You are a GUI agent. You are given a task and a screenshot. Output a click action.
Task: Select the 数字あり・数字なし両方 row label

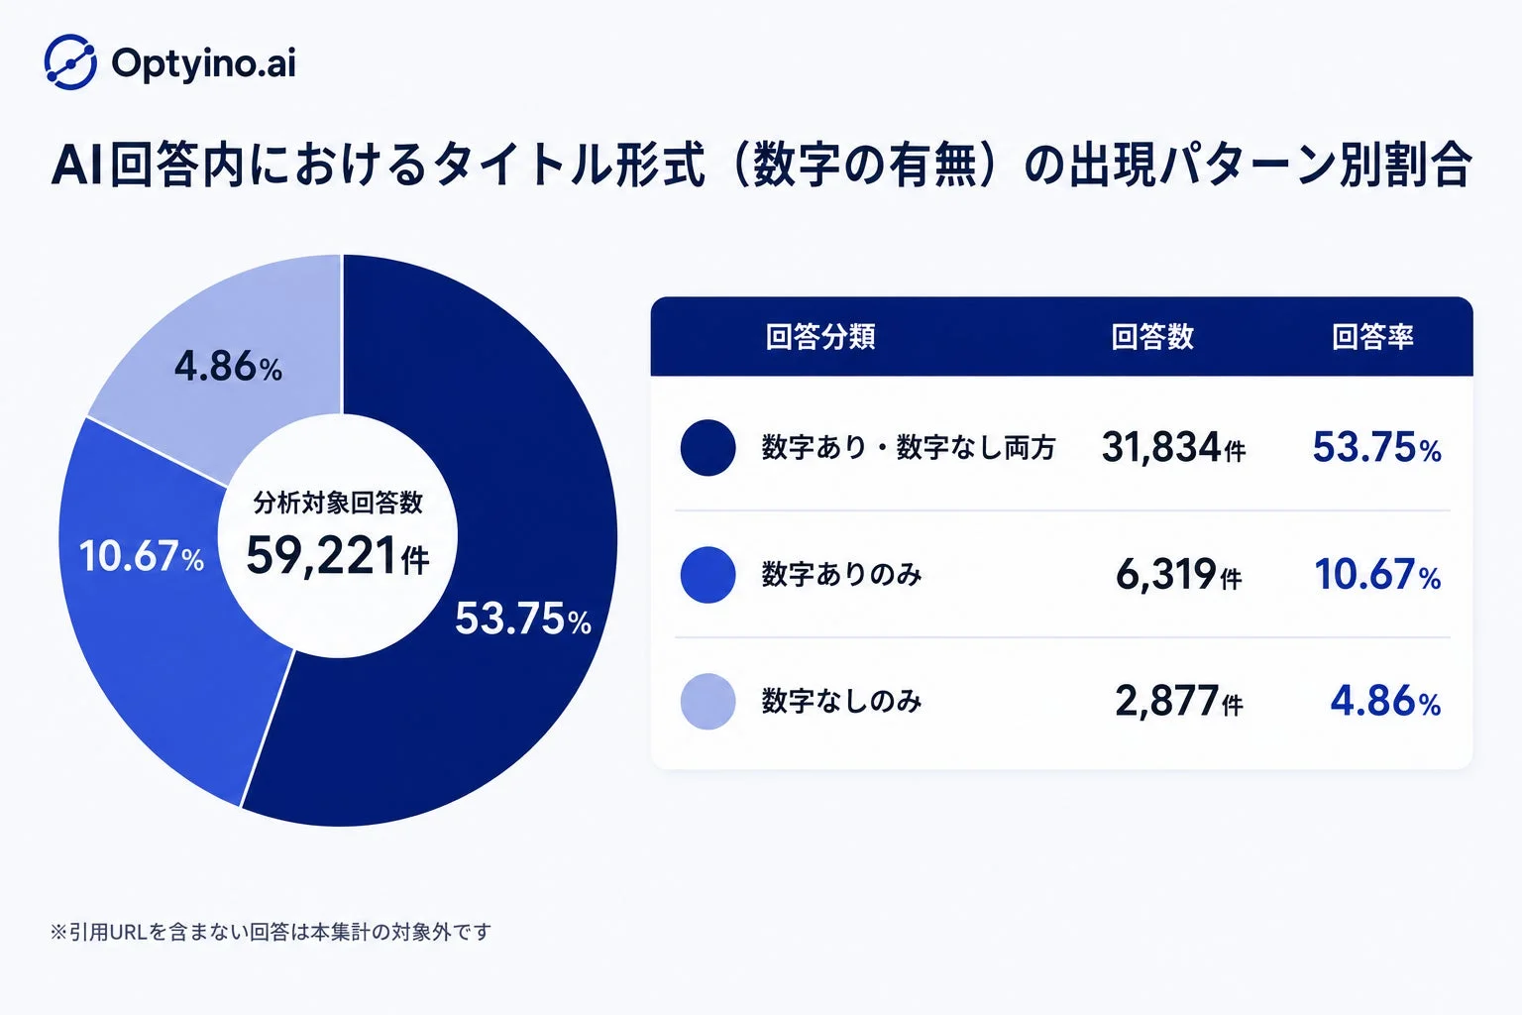click(x=909, y=448)
